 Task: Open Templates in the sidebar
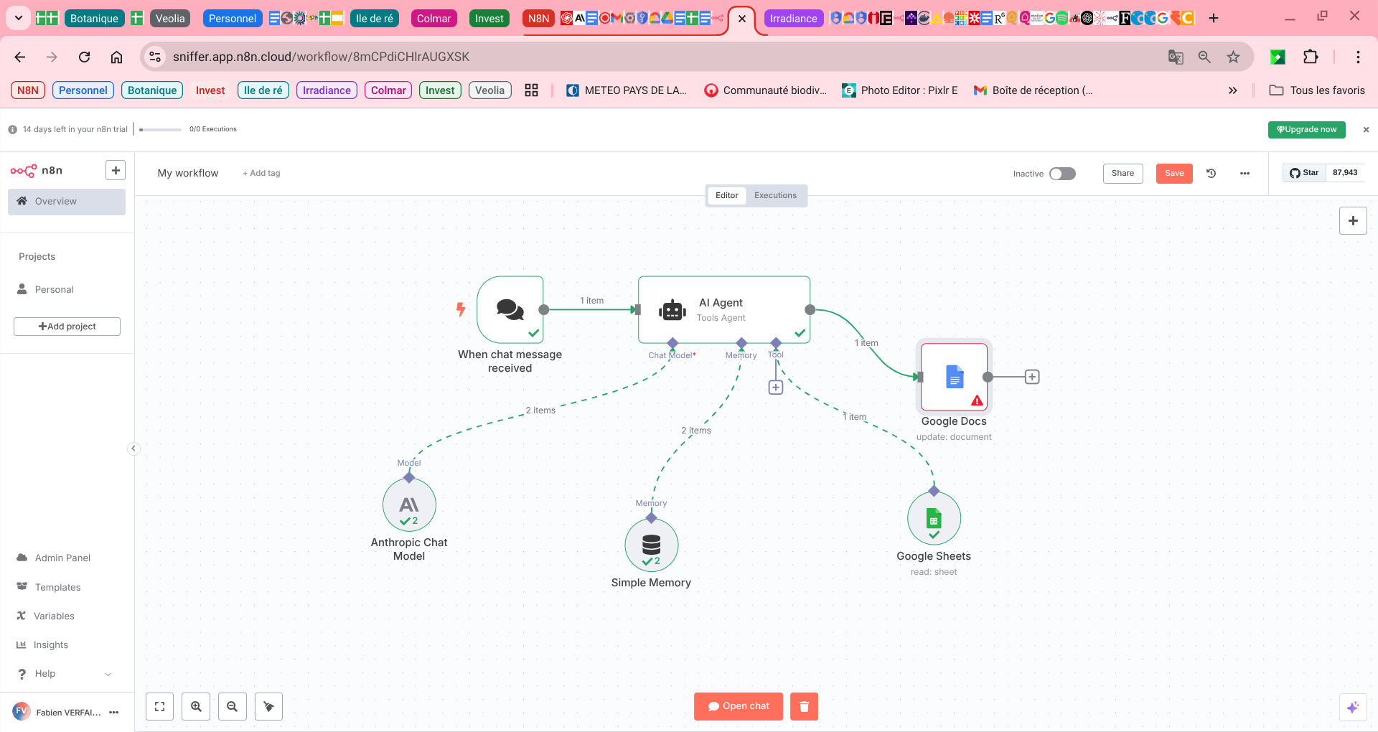coord(57,587)
